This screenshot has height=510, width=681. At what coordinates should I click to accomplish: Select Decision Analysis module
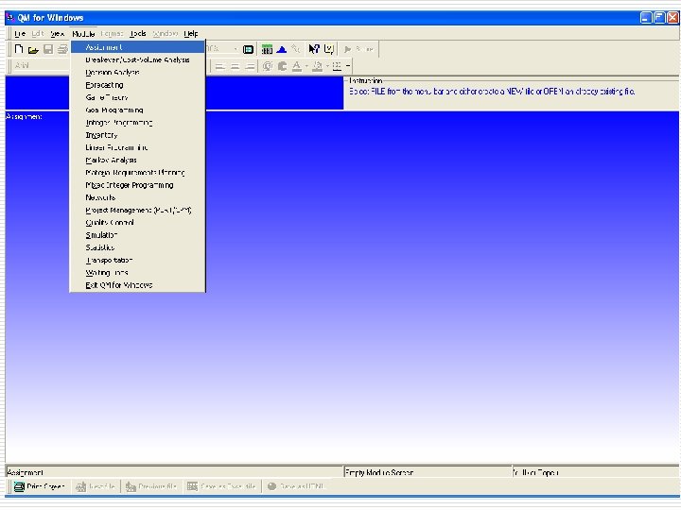[137, 73]
